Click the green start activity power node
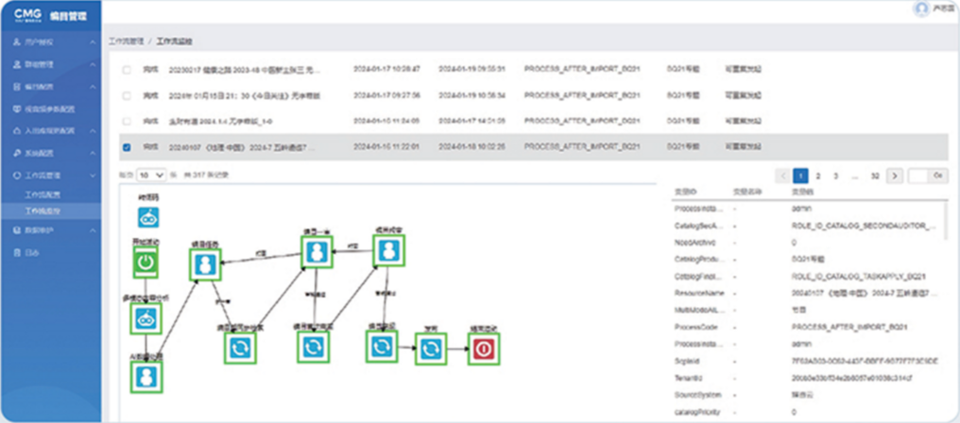The width and height of the screenshot is (960, 423). (146, 262)
